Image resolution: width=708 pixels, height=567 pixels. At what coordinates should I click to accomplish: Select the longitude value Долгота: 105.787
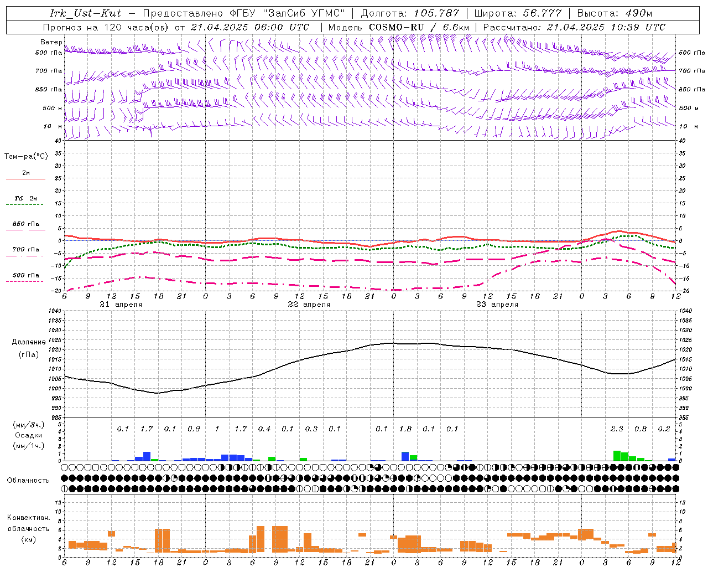pos(410,13)
